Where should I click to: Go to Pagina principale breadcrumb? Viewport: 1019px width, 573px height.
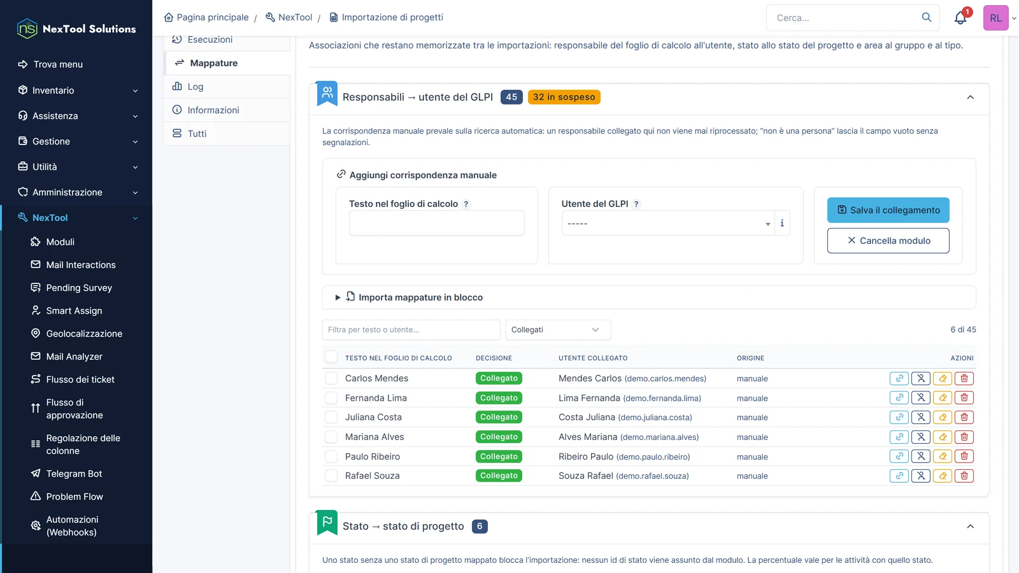[206, 17]
